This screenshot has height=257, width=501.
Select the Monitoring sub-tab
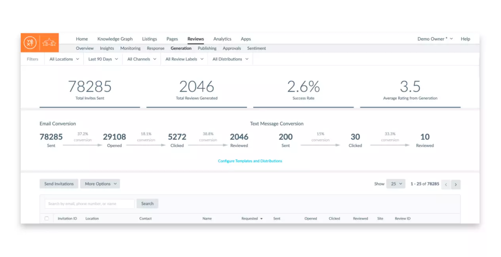(x=130, y=48)
